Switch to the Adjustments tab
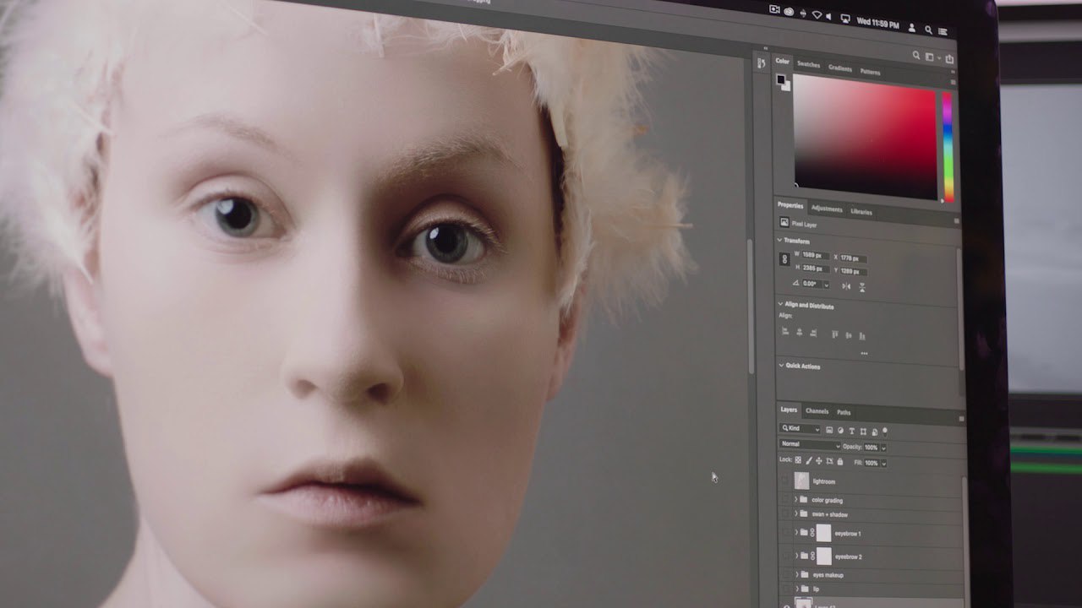The height and width of the screenshot is (608, 1082). [x=826, y=209]
